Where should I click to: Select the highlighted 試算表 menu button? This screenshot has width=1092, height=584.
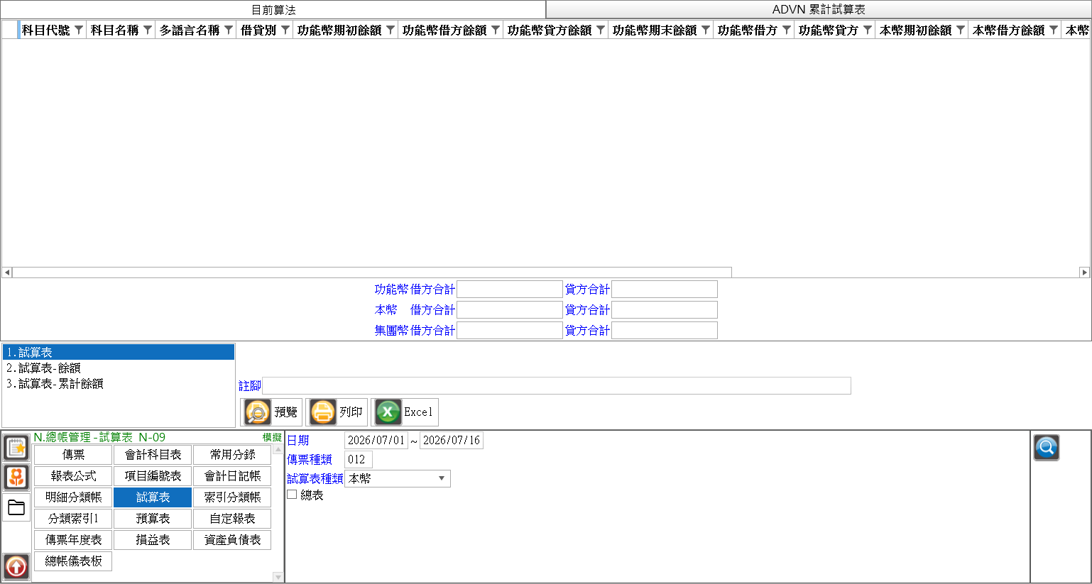tap(153, 497)
